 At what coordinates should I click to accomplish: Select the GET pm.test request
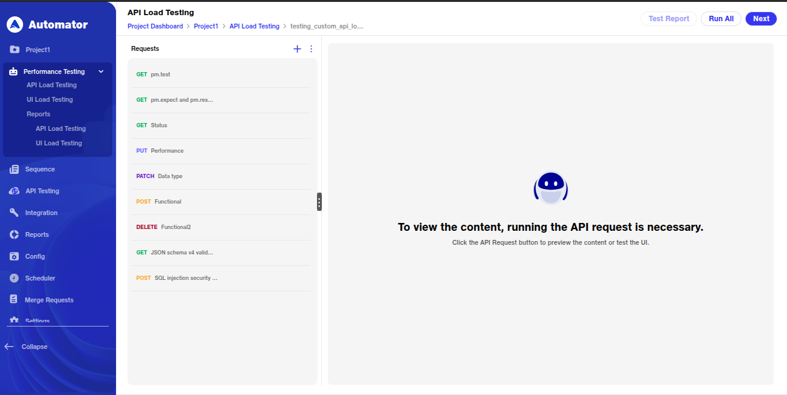[x=221, y=75]
